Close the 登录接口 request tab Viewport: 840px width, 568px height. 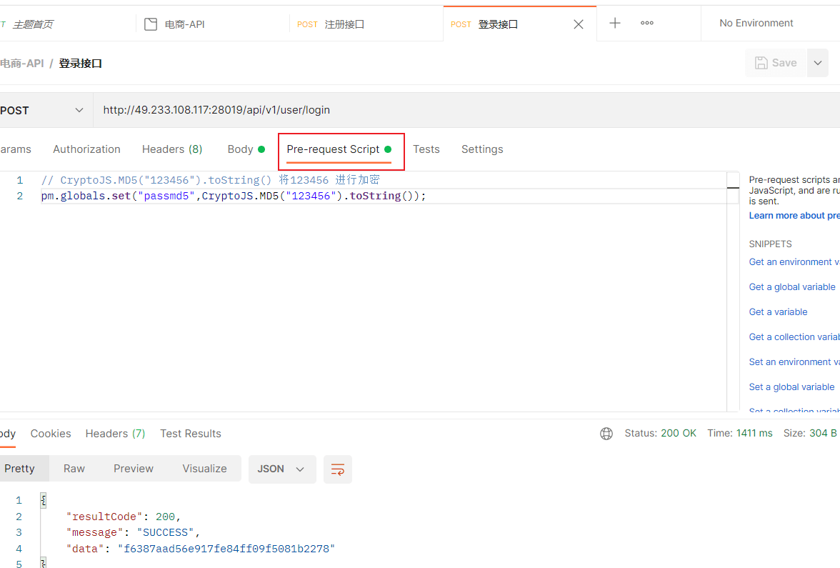pyautogui.click(x=579, y=24)
